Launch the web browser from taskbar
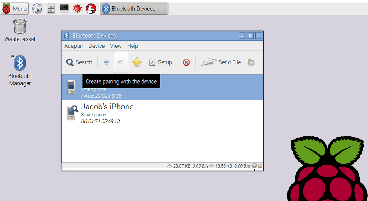This screenshot has width=368, height=201. 37,9
